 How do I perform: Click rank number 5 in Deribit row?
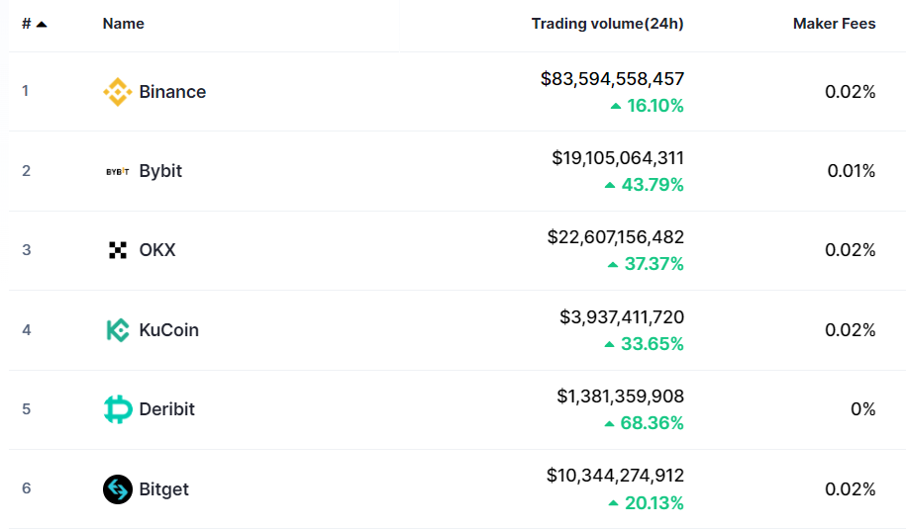pos(26,409)
